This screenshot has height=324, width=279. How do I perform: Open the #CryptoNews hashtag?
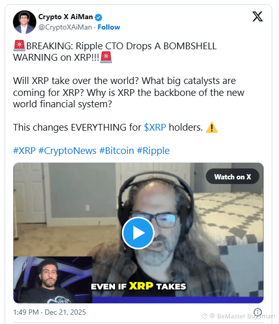[x=67, y=151]
